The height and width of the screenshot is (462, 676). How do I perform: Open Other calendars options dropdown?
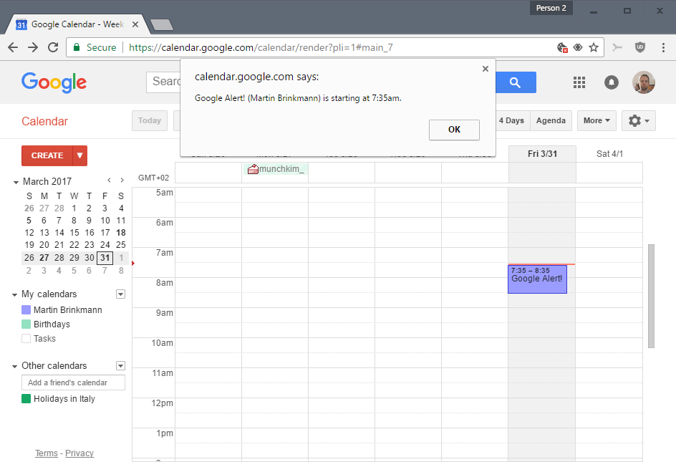(x=121, y=366)
